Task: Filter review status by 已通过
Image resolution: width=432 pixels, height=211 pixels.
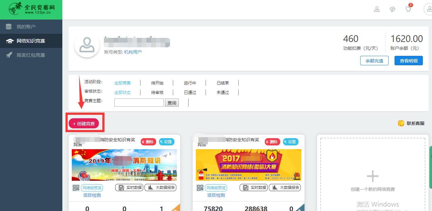Action: pyautogui.click(x=190, y=92)
